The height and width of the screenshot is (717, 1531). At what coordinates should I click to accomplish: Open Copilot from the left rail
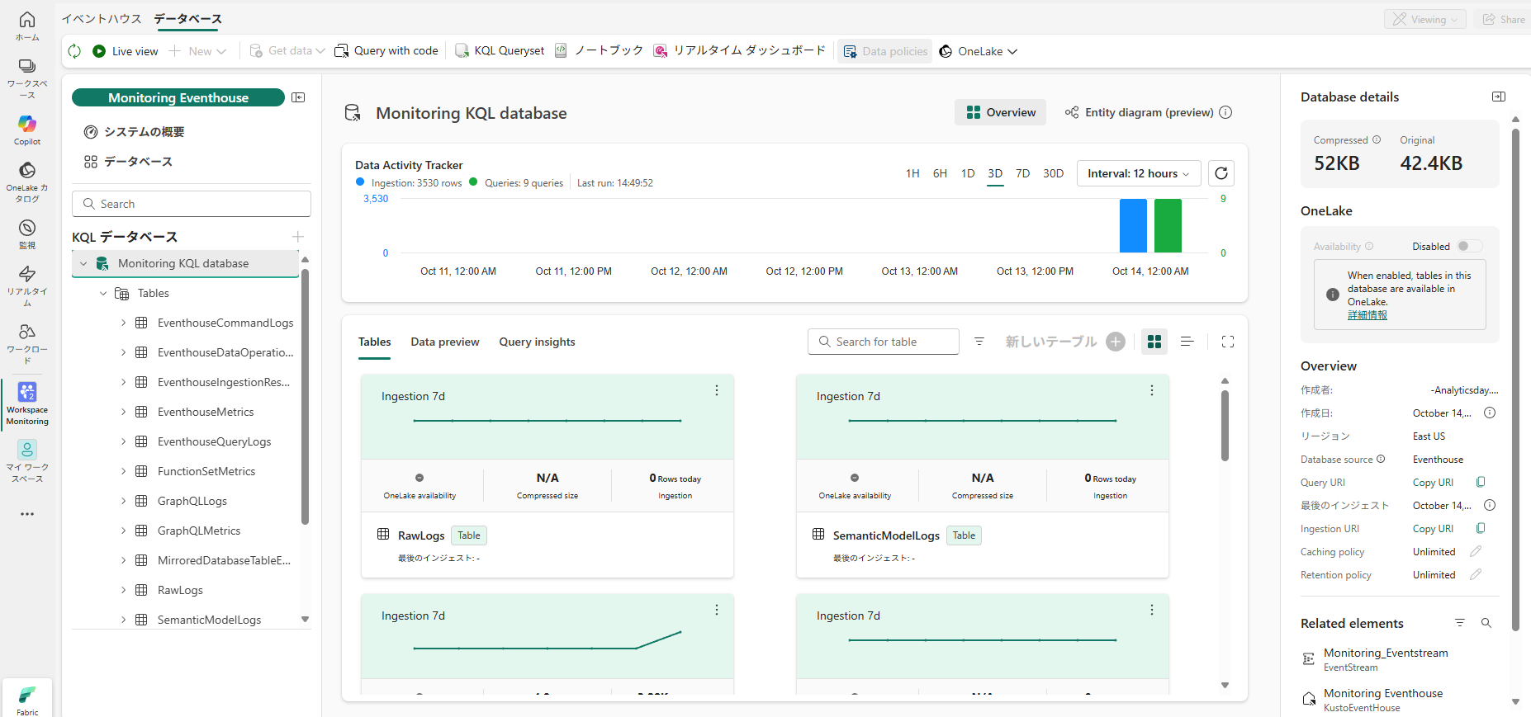coord(27,130)
